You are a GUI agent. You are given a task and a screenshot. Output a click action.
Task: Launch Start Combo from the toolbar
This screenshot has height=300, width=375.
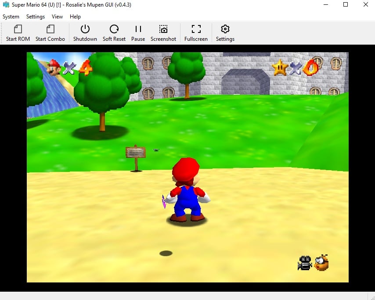[50, 33]
